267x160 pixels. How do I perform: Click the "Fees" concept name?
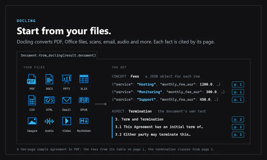[135, 76]
